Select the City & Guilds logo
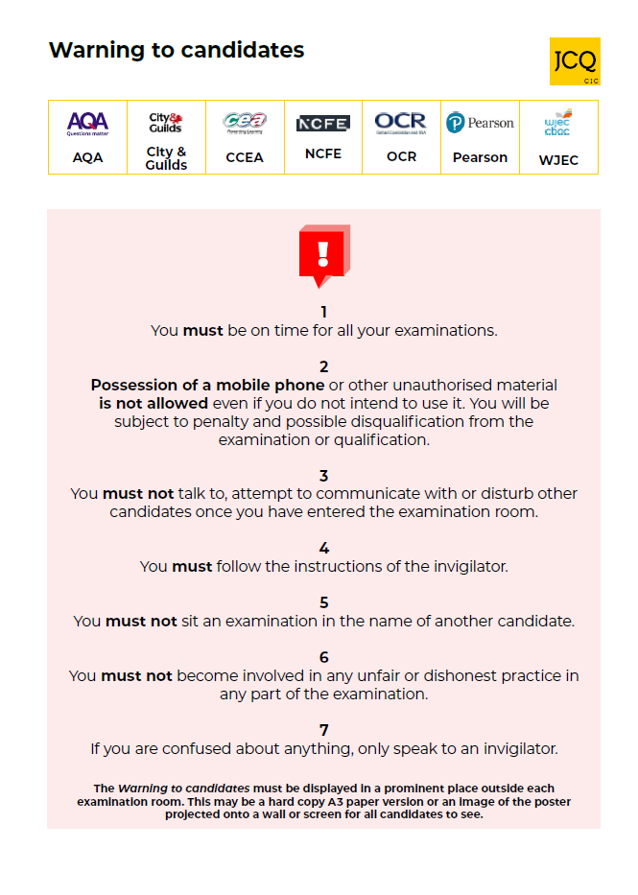Image resolution: width=638 pixels, height=895 pixels. (x=166, y=123)
